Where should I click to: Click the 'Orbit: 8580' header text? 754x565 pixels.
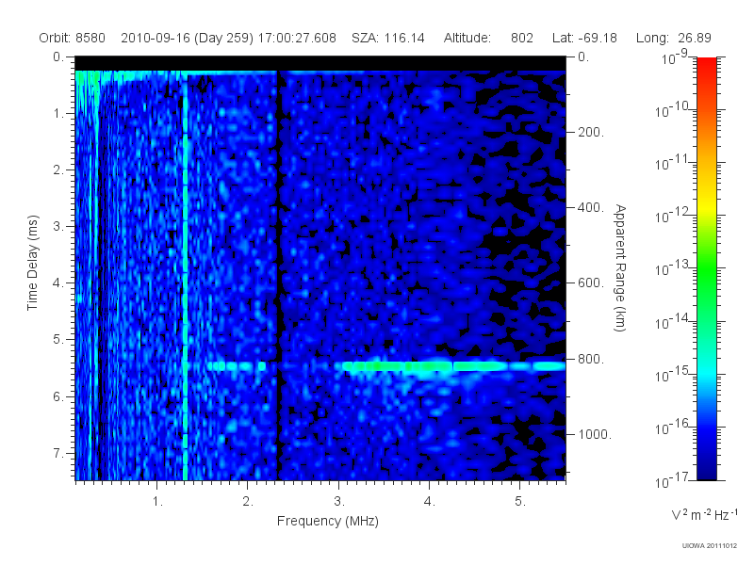coord(73,38)
